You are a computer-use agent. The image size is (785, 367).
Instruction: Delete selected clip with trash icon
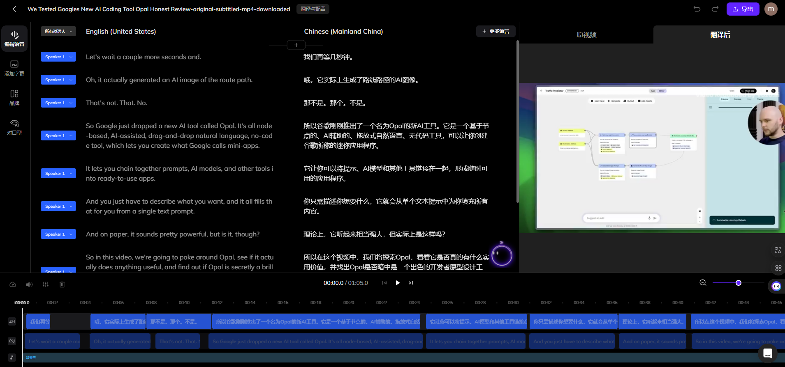62,284
